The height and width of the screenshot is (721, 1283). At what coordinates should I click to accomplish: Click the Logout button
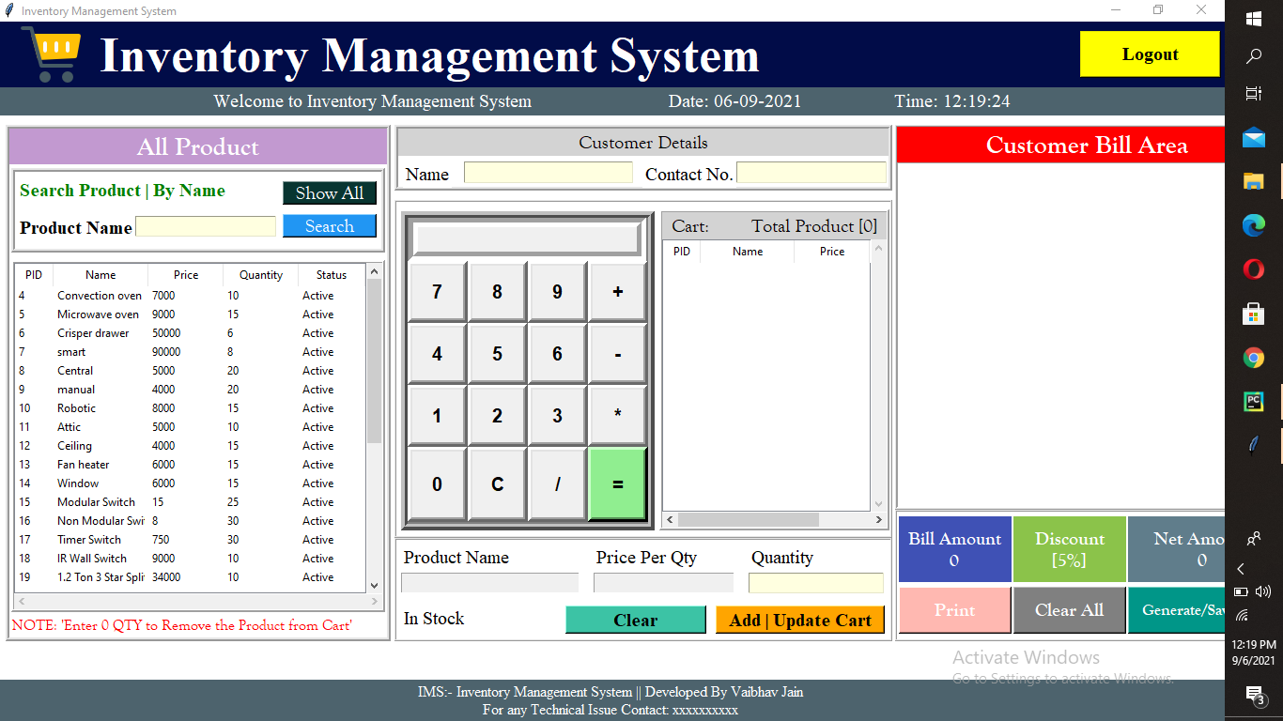[x=1149, y=54]
